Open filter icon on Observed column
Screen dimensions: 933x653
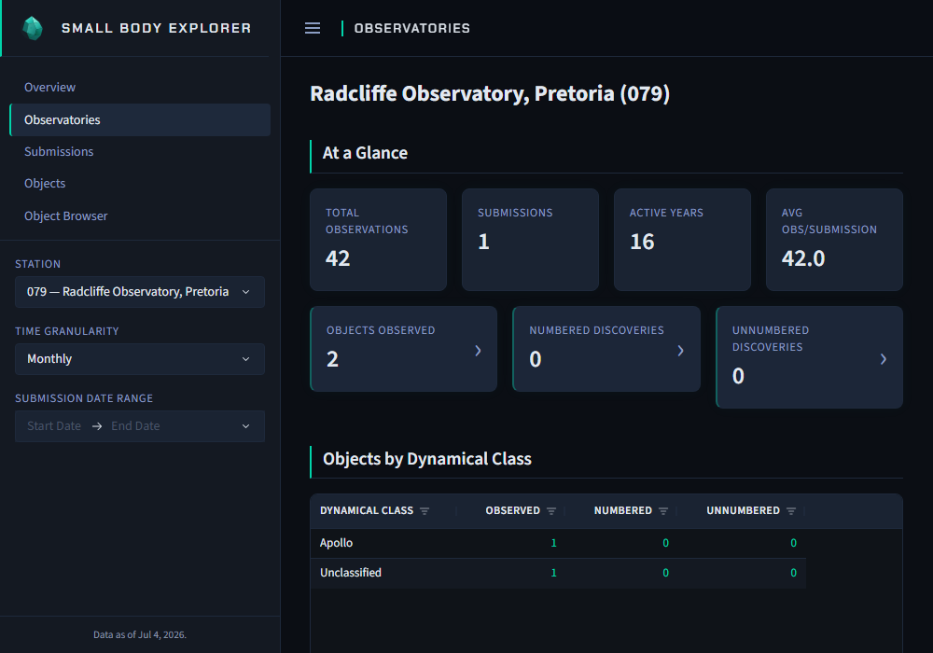[551, 511]
